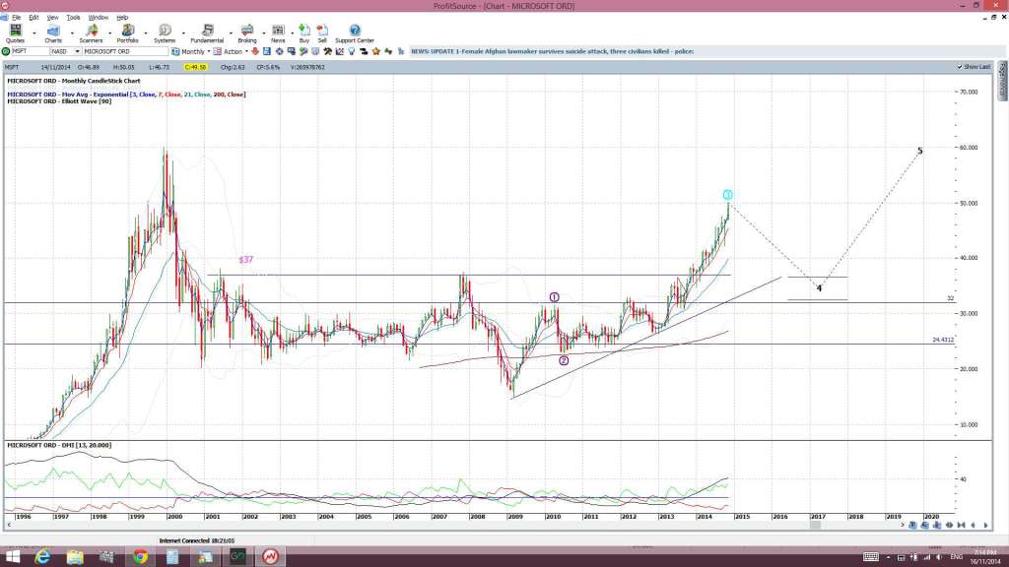Open the Quotes tool

coord(15,32)
